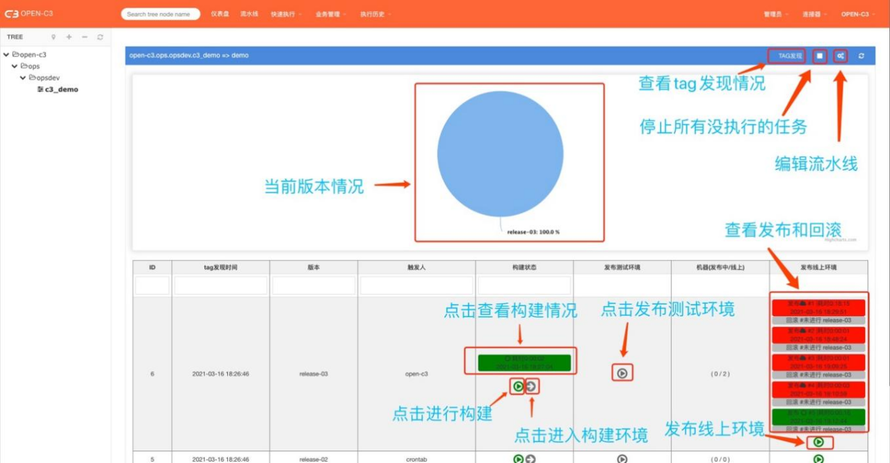Expand the 业务管理 dropdown menu
Viewport: 890px width, 463px height.
coord(330,14)
